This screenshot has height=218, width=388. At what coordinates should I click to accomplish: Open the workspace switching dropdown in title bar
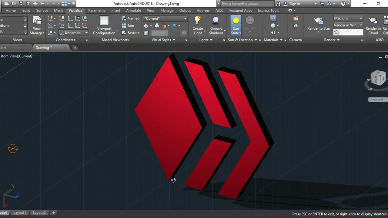click(x=69, y=4)
